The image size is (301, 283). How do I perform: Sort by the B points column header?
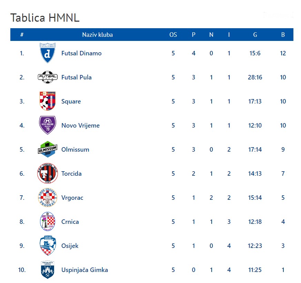(x=283, y=35)
